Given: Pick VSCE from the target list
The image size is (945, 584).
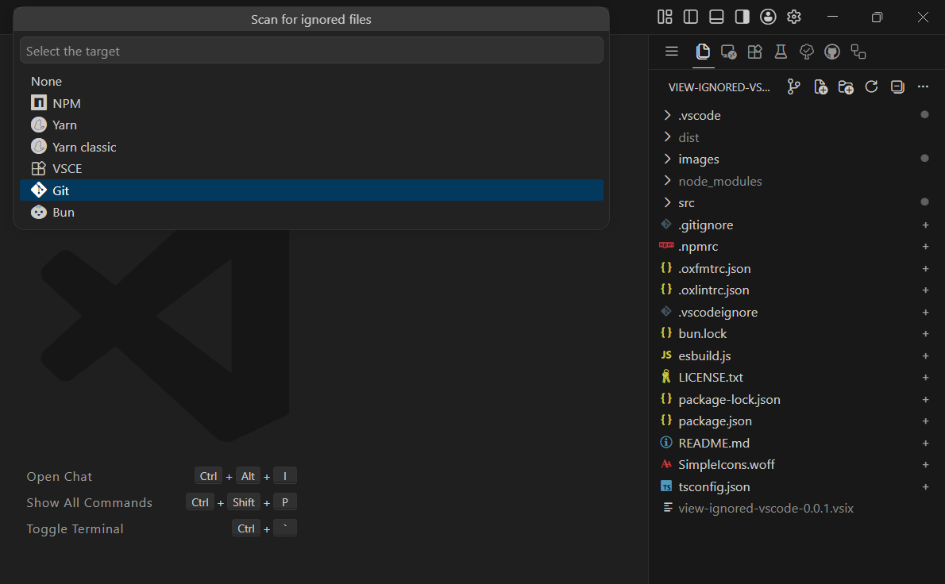Looking at the screenshot, I should tap(311, 168).
